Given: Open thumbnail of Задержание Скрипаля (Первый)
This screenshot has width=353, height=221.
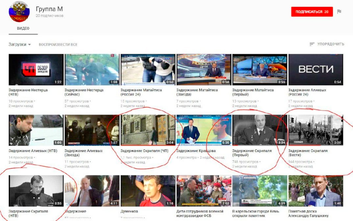Looking at the screenshot, I should click(x=260, y=130).
